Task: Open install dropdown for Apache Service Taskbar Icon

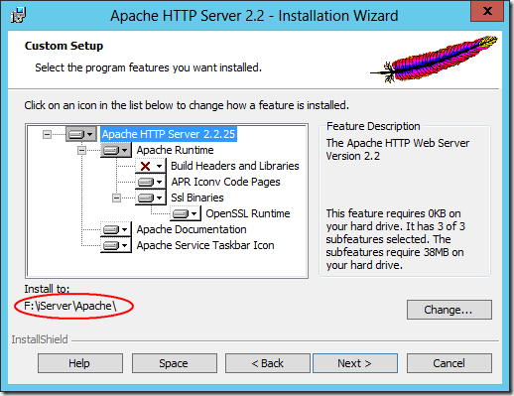Action: pyautogui.click(x=116, y=245)
